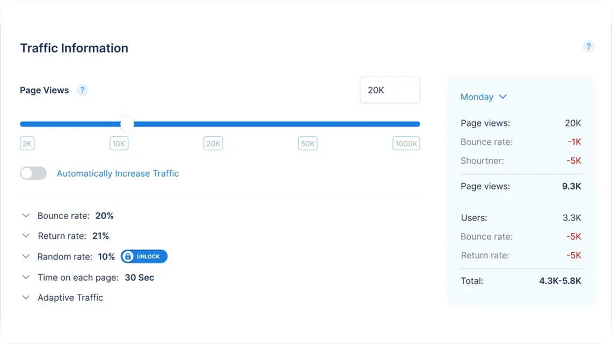Select the 2K tick mark label

tap(27, 143)
